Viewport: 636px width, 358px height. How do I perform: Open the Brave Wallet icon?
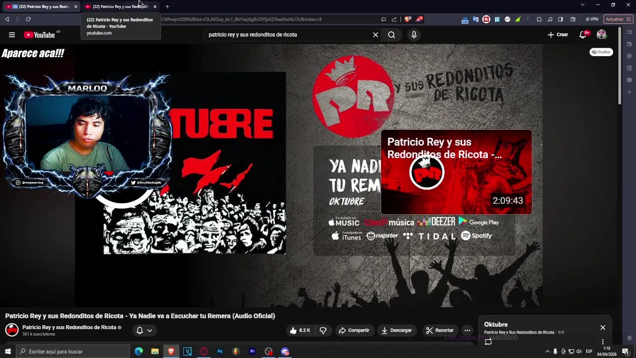tap(573, 19)
